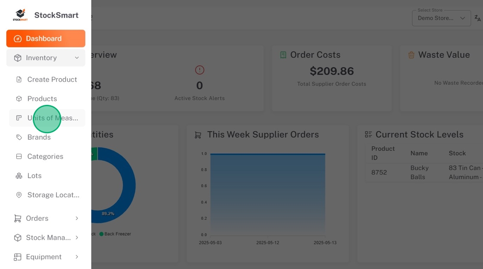Open the Categories page
Screen dimensions: 483x269
47,156
